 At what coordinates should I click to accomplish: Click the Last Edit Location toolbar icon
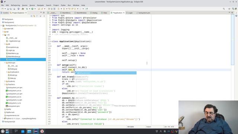pos(70,9)
